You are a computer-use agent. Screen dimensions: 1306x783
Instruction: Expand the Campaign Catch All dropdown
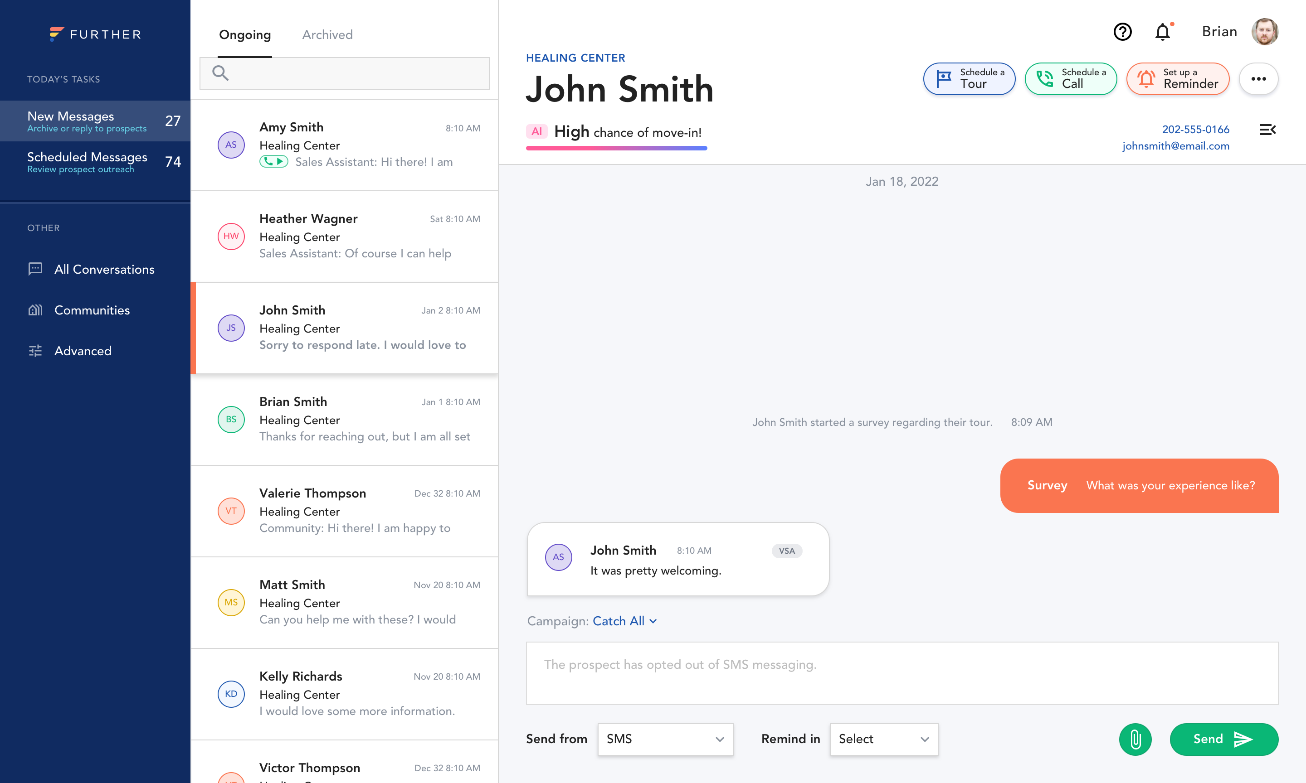[x=624, y=621]
